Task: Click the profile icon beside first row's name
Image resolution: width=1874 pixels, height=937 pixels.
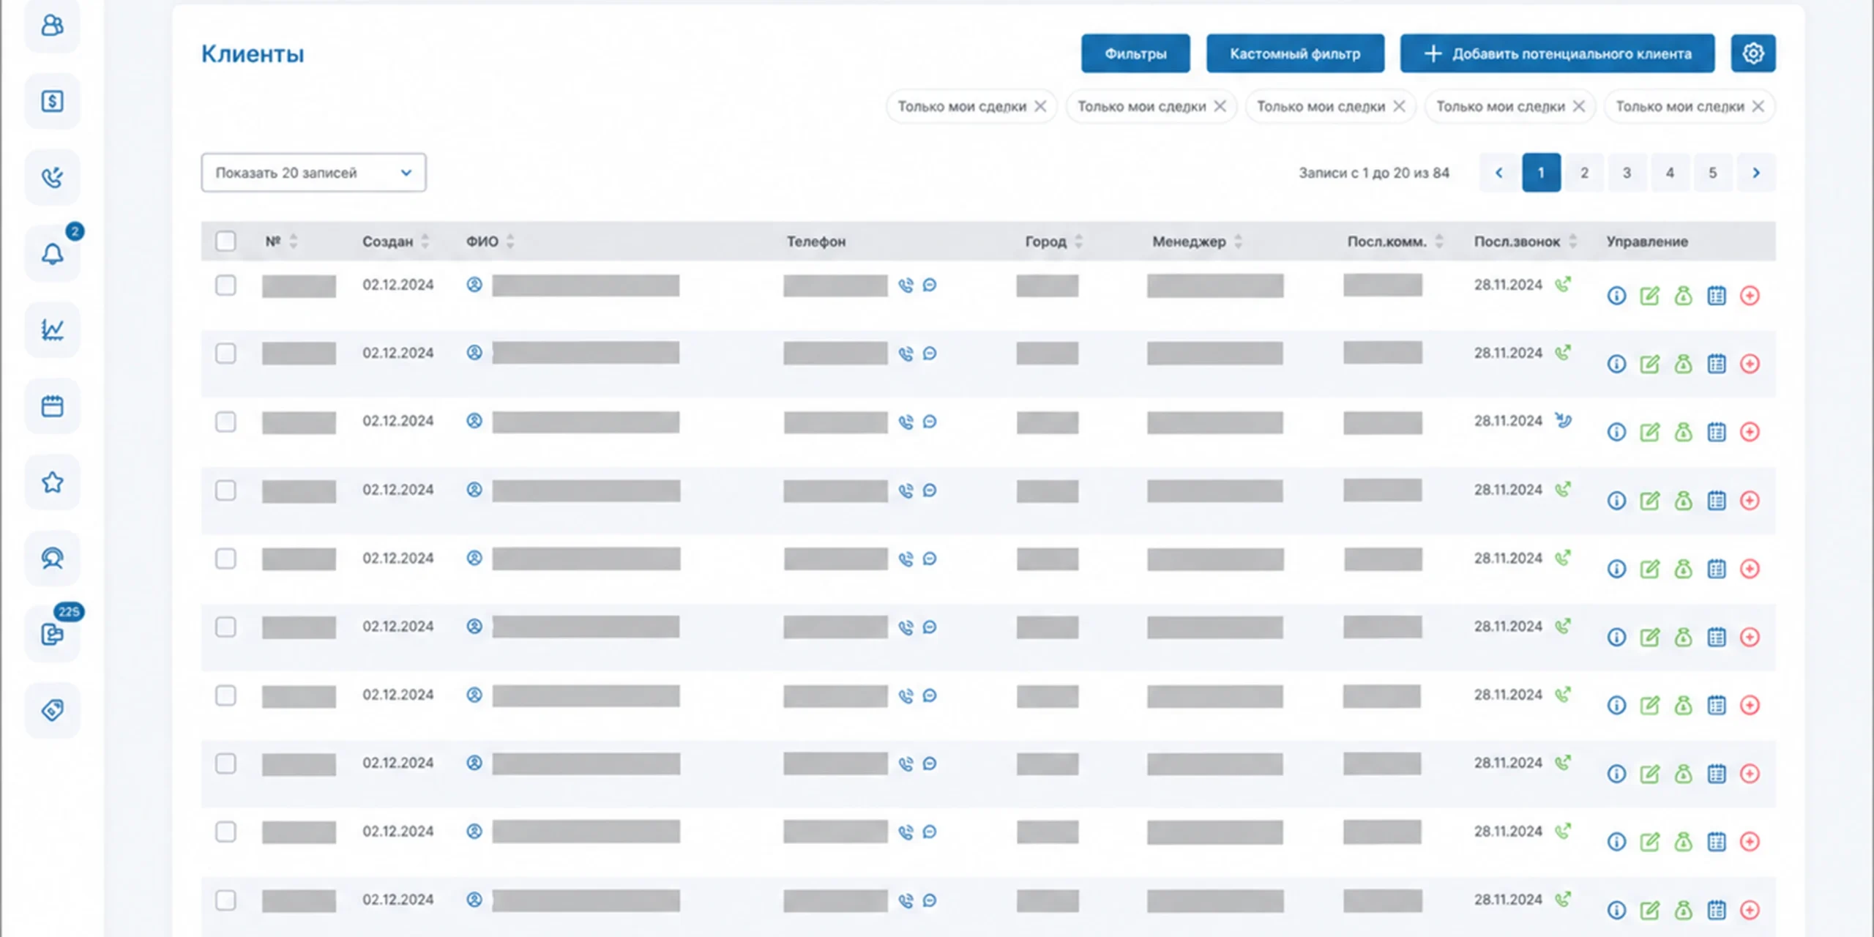Action: (474, 285)
